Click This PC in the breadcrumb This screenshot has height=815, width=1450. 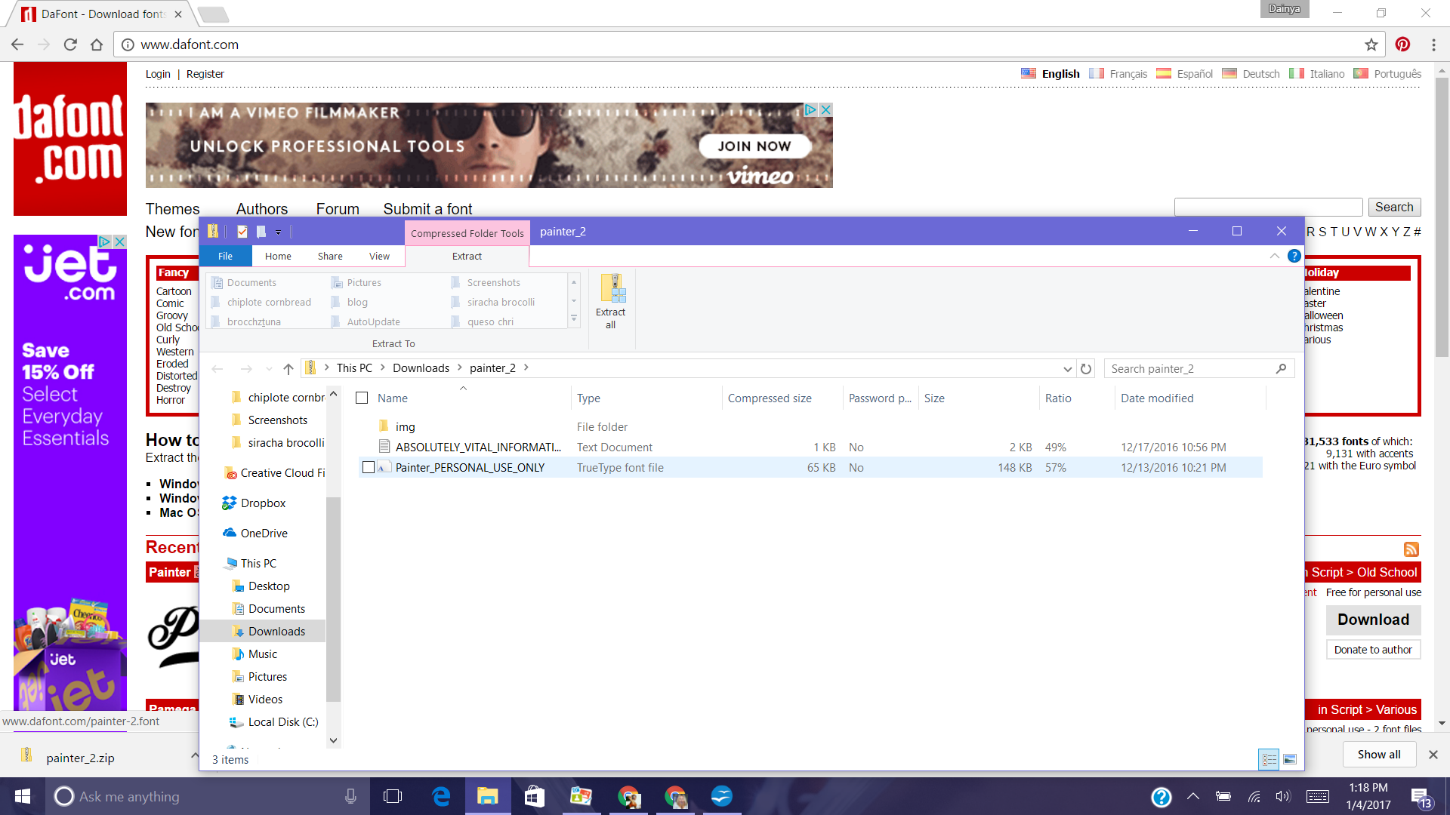(x=354, y=368)
